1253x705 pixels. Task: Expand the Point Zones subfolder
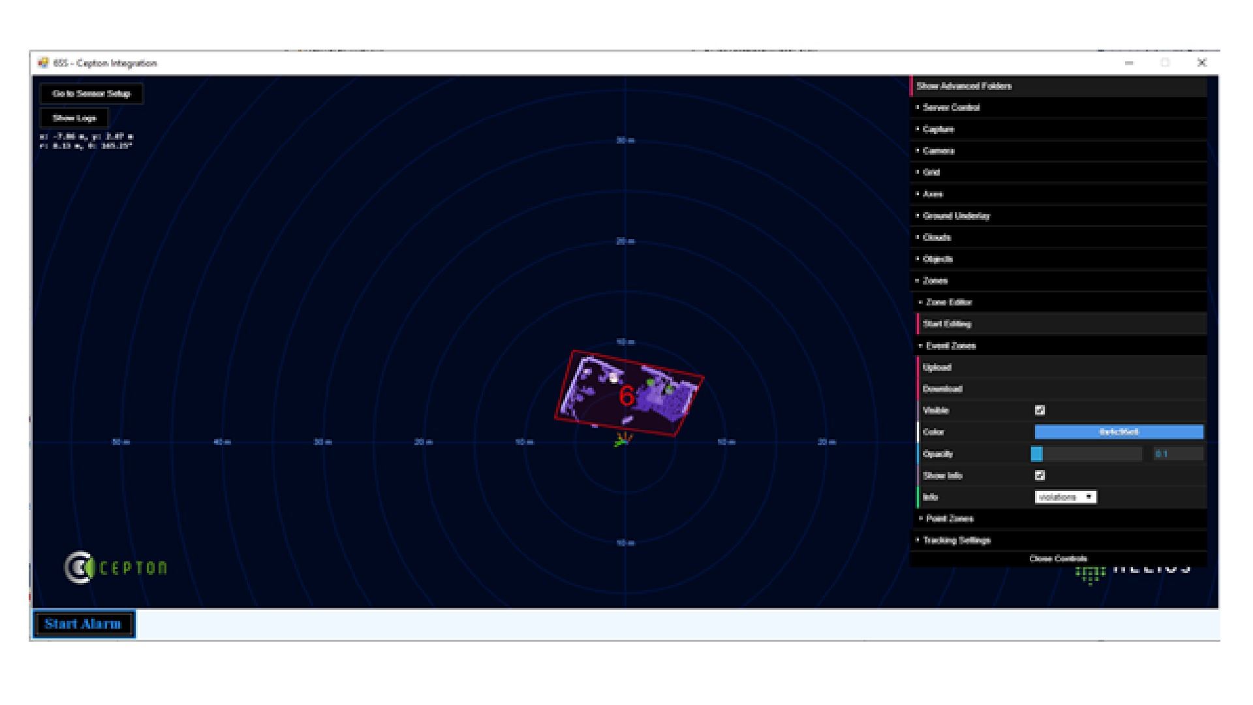1061,518
